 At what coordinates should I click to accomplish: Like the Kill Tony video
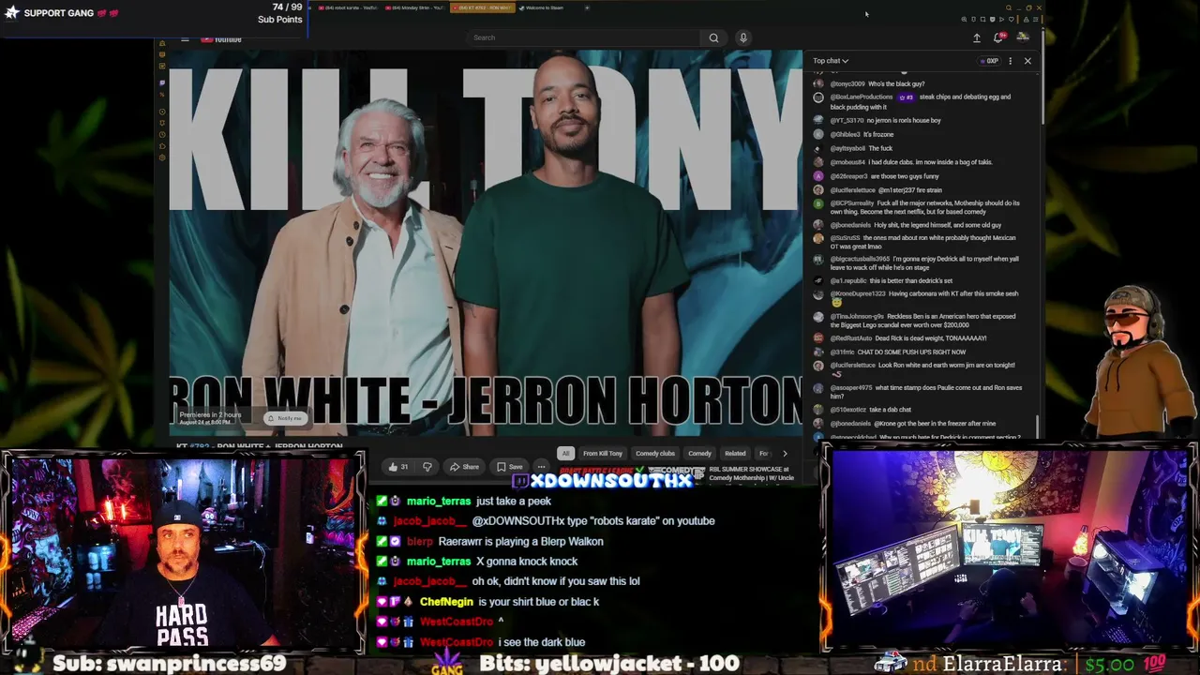(x=397, y=467)
